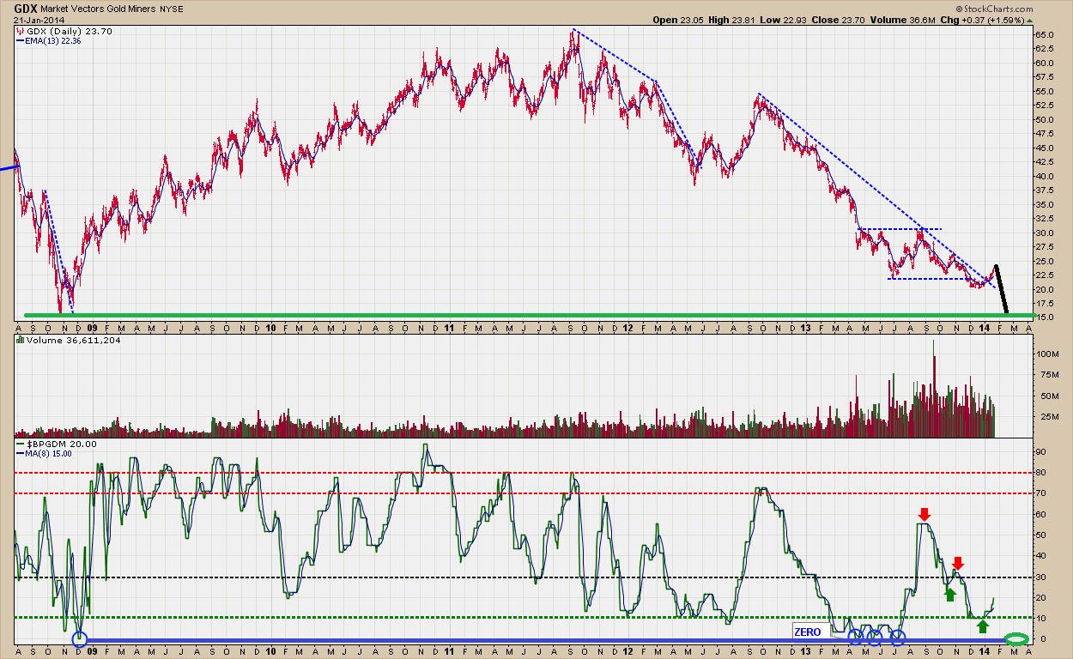
Task: Click the $BPGDM indicator legend icon
Action: point(20,444)
